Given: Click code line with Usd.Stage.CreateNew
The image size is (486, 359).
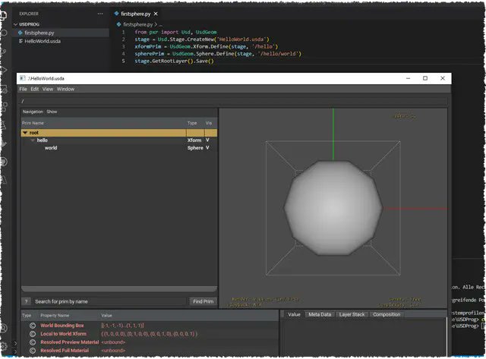Looking at the screenshot, I should (x=202, y=39).
